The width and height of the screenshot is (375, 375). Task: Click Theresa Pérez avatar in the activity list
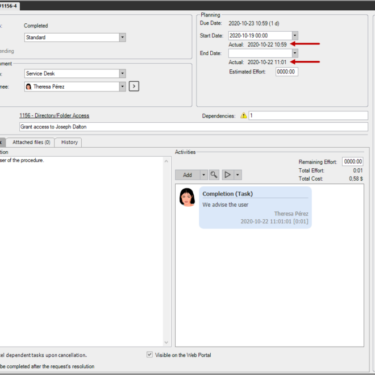[x=188, y=197]
